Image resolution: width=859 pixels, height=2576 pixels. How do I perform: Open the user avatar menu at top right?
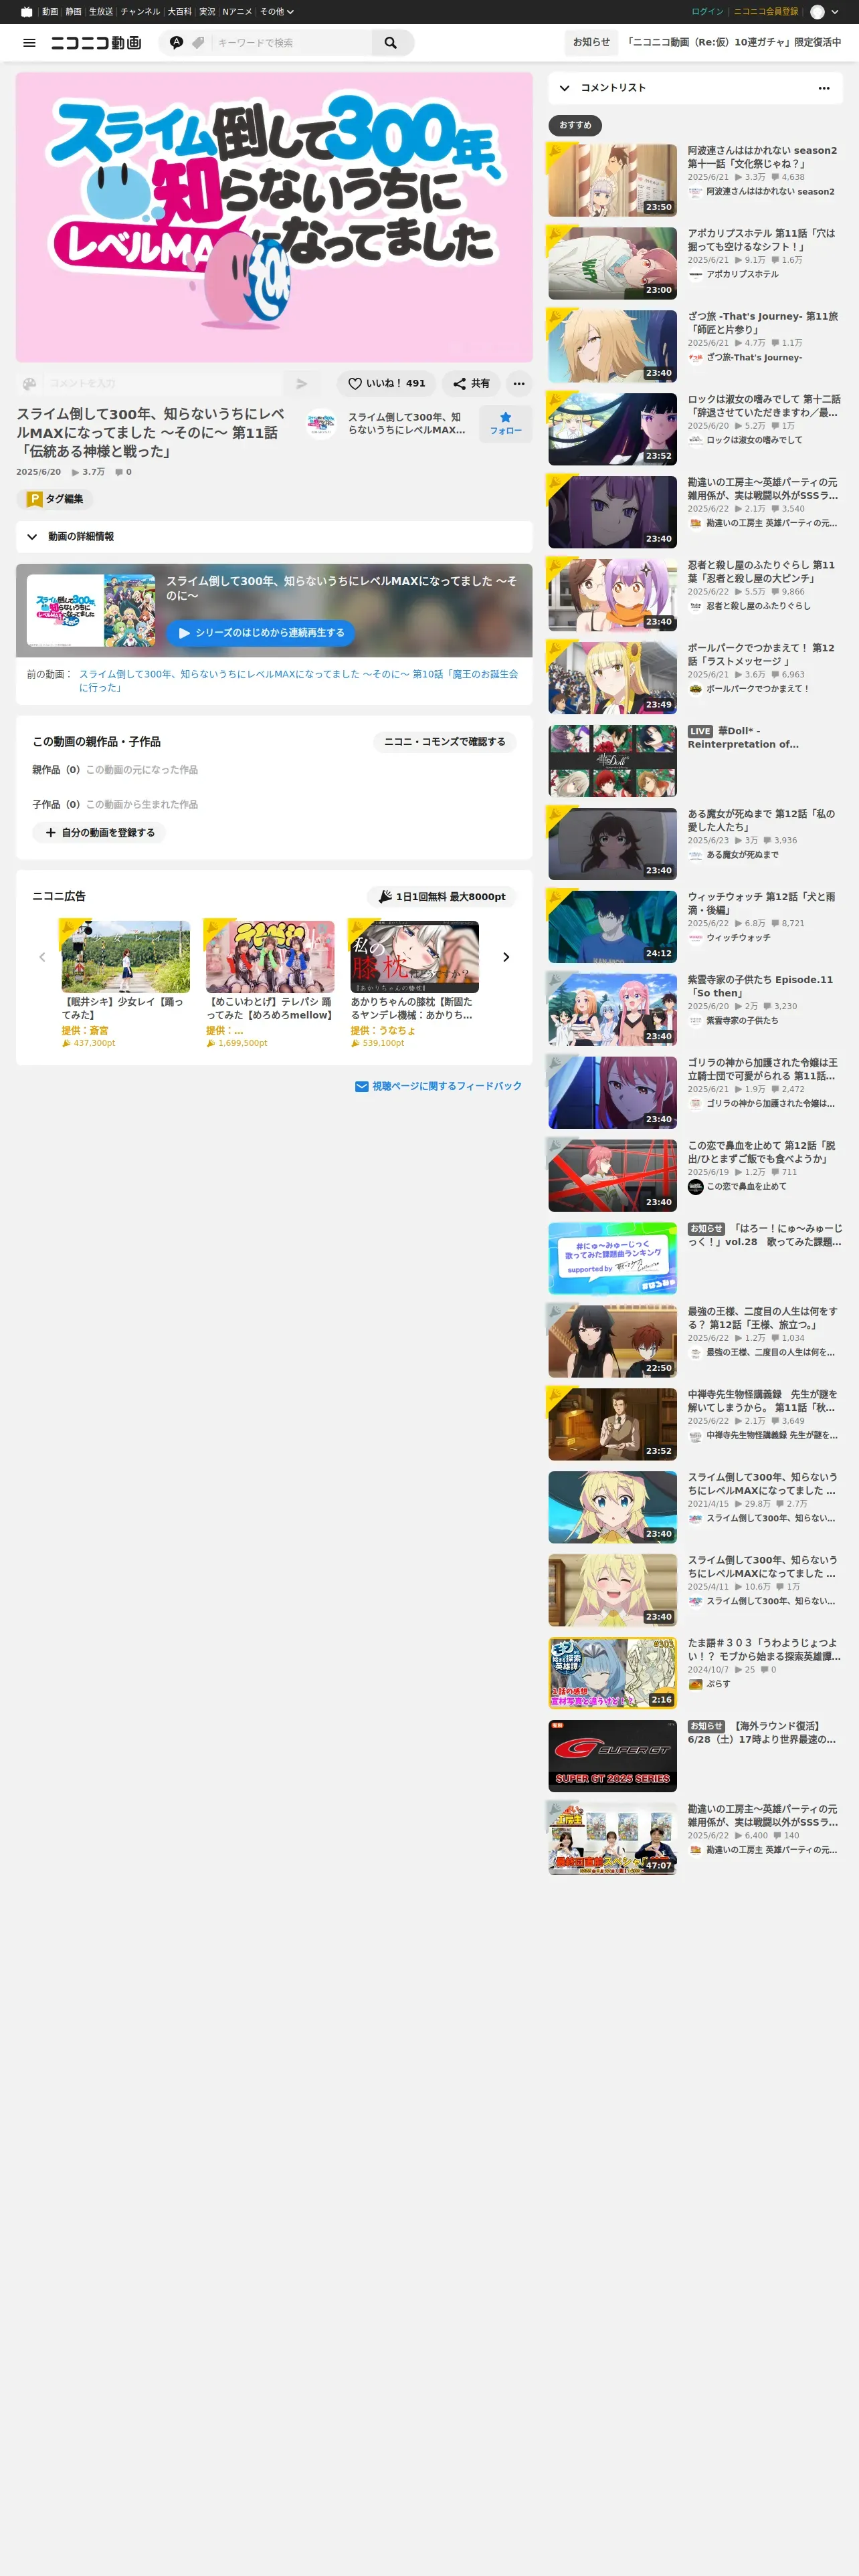824,12
